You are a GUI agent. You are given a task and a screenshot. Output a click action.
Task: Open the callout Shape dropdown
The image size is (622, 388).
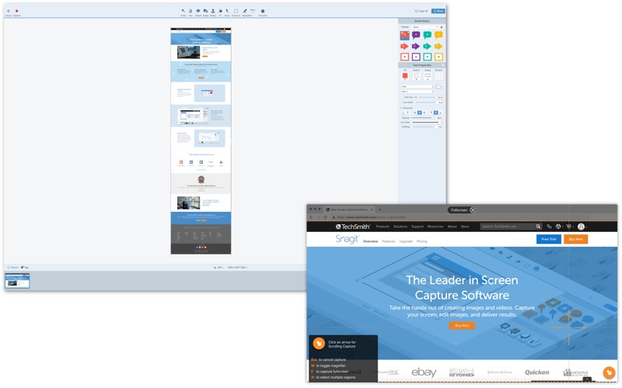428,76
